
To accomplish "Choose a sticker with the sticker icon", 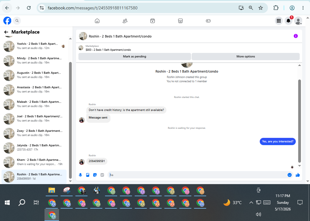I will (x=95, y=175).
